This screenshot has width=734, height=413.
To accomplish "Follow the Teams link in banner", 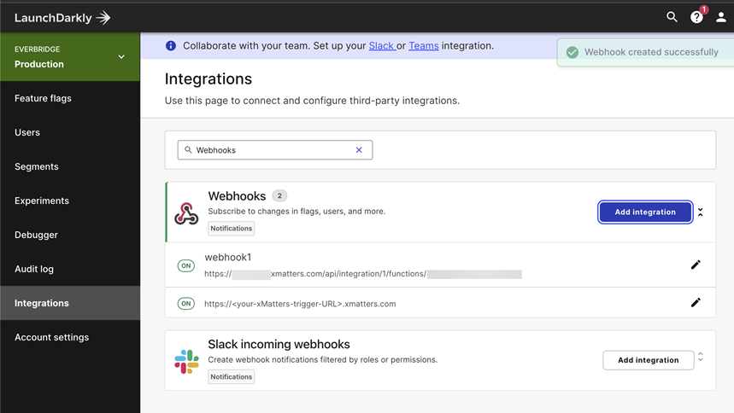I will 424,46.
